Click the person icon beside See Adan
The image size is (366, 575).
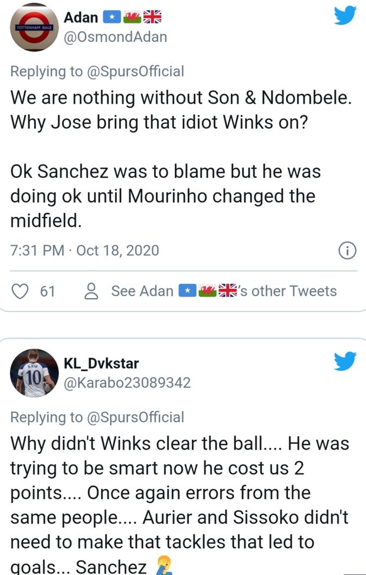click(x=91, y=291)
